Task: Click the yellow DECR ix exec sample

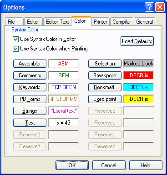Action: (139, 99)
